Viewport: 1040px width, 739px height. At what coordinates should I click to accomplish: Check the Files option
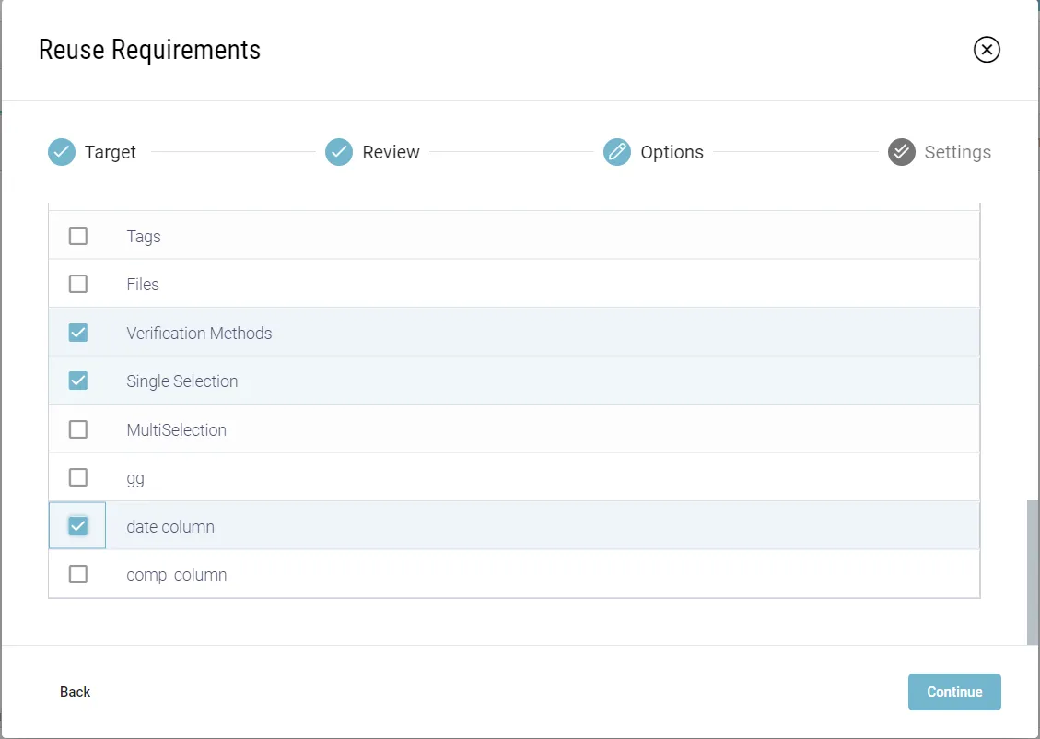(x=78, y=284)
